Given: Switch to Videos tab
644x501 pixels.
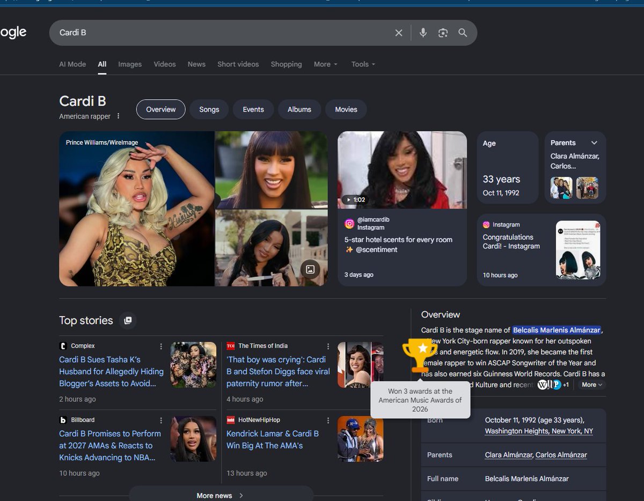Looking at the screenshot, I should [165, 64].
